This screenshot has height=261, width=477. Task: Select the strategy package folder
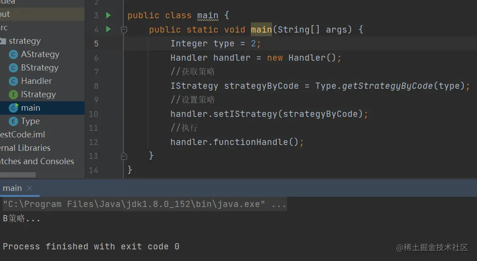25,41
